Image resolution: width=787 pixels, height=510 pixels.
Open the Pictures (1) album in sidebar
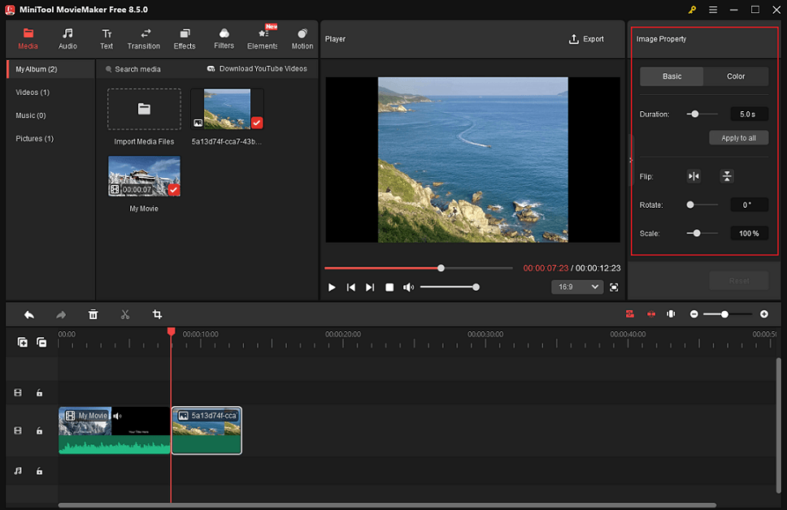pyautogui.click(x=34, y=138)
